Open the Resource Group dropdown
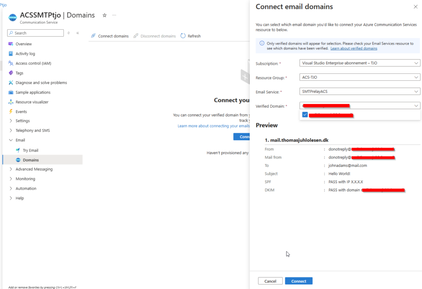The height and width of the screenshot is (289, 422). tap(359, 77)
